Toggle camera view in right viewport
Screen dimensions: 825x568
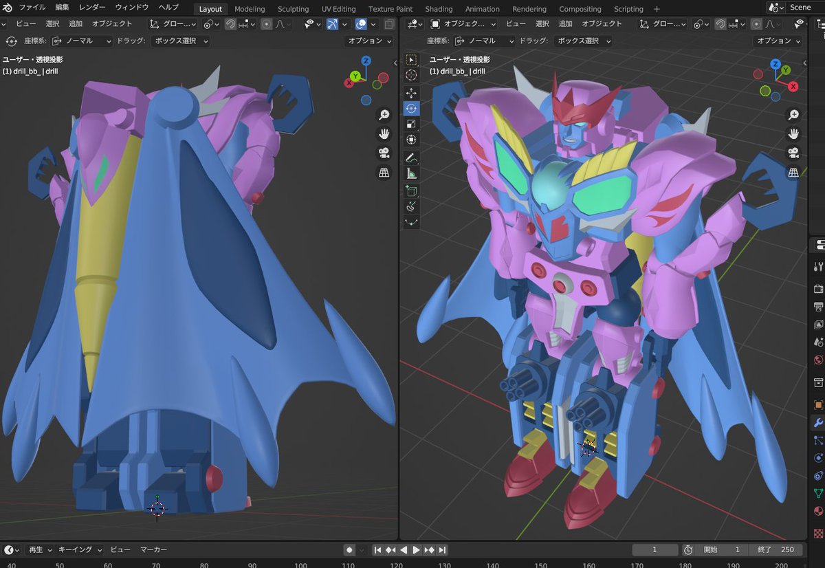[x=793, y=153]
